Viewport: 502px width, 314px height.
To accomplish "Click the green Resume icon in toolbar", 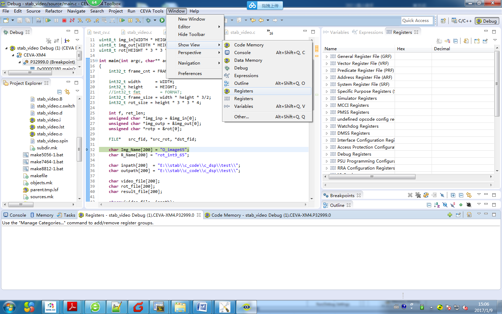I will [48, 21].
